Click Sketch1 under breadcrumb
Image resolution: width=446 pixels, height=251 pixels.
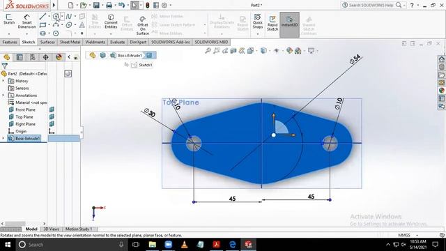tap(145, 65)
